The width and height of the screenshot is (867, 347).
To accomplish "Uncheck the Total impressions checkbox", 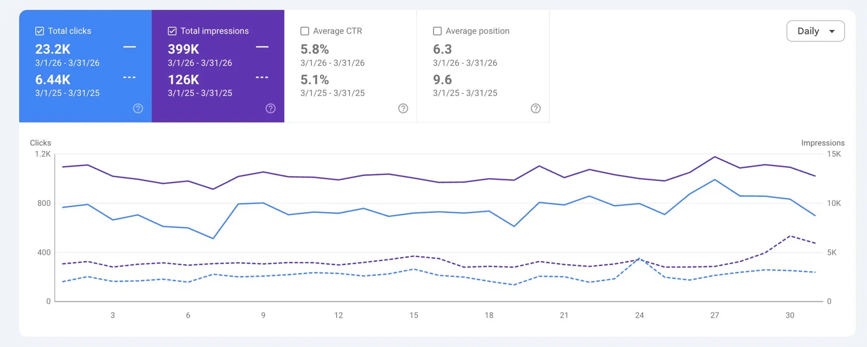I will [172, 31].
